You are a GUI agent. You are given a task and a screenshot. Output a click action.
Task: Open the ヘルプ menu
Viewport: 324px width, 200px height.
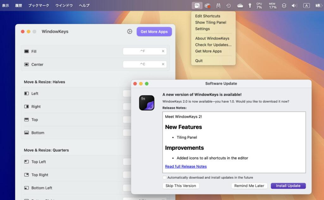[x=84, y=5]
